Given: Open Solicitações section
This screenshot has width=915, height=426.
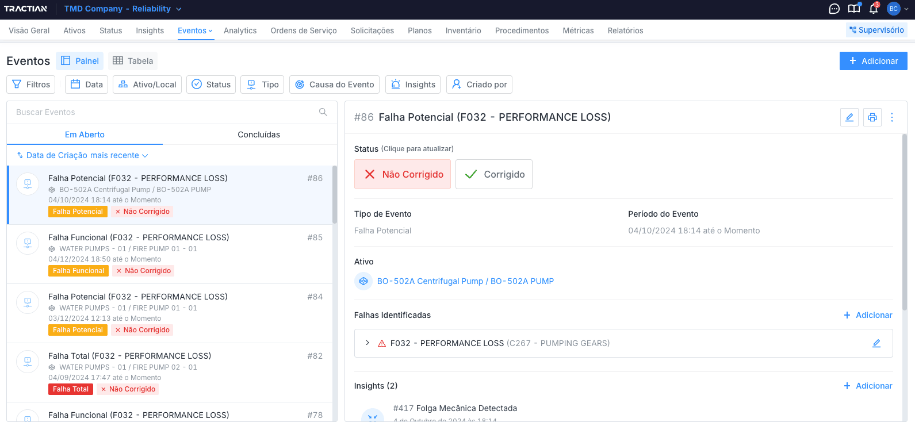Looking at the screenshot, I should pyautogui.click(x=372, y=30).
